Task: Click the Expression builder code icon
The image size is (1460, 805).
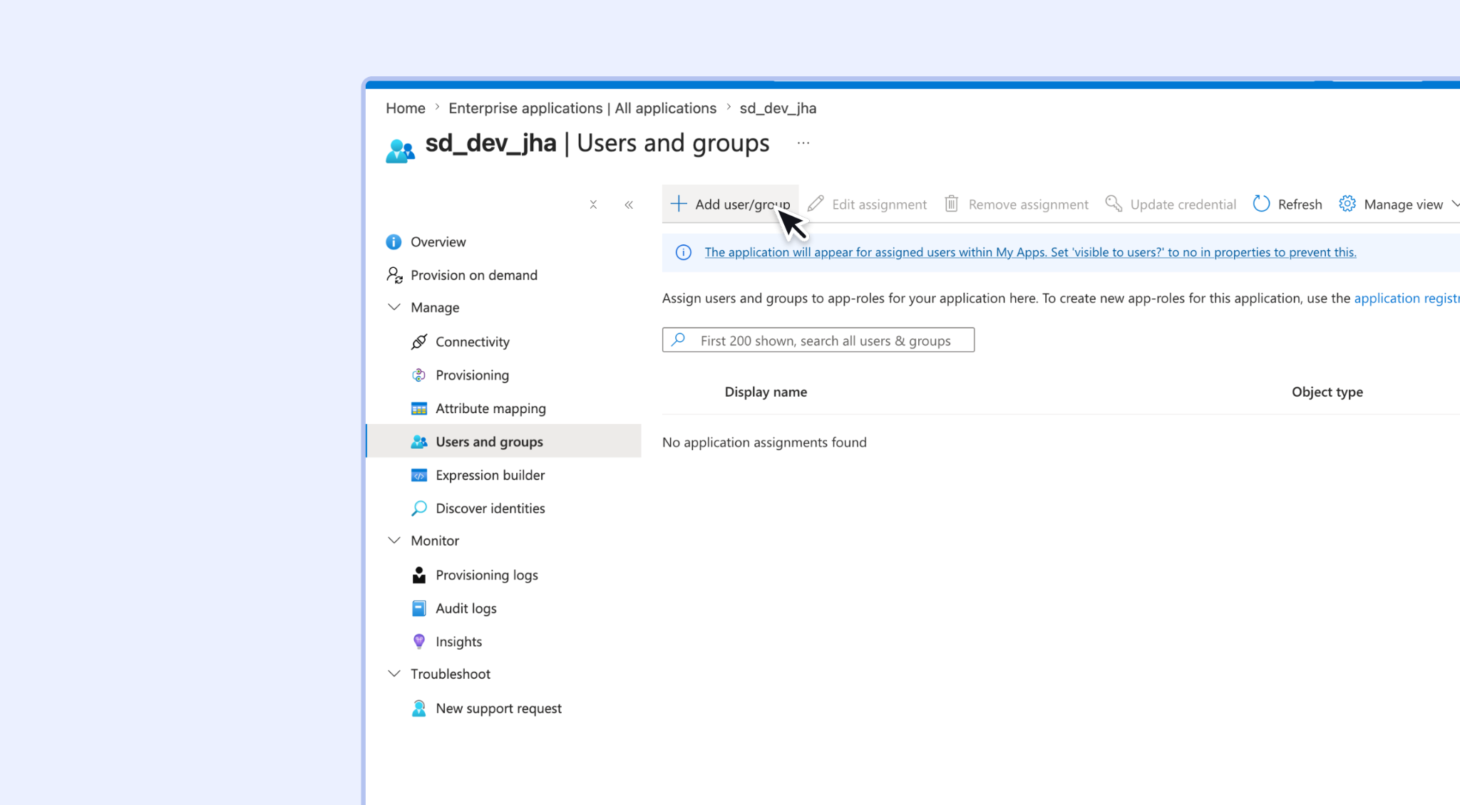Action: [x=419, y=475]
